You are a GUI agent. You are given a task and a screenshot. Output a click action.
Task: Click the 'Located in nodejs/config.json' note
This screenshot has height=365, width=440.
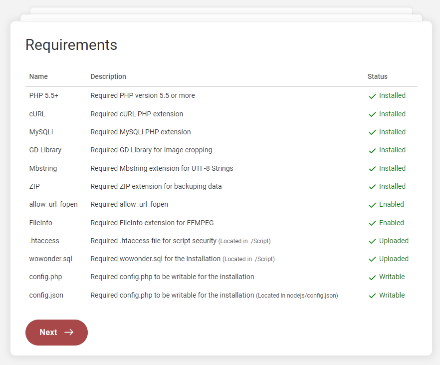pyautogui.click(x=297, y=296)
